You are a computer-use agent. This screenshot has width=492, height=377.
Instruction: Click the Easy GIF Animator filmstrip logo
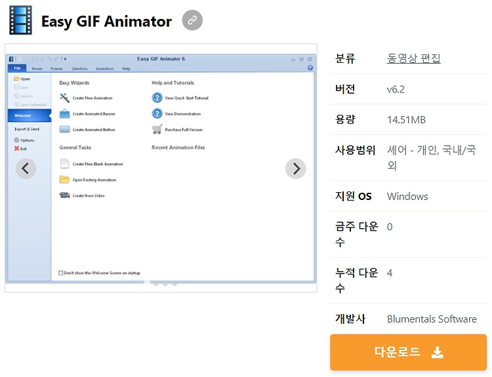(20, 20)
